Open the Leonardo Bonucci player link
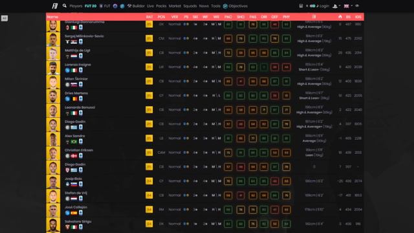414x233 pixels. 80,107
